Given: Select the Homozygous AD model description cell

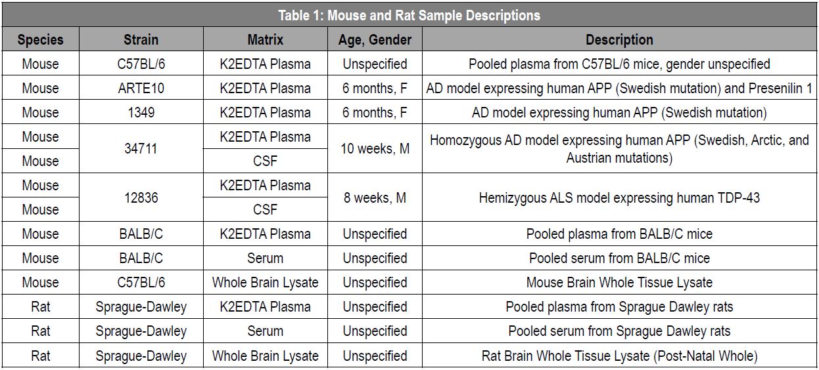Looking at the screenshot, I should [x=619, y=149].
